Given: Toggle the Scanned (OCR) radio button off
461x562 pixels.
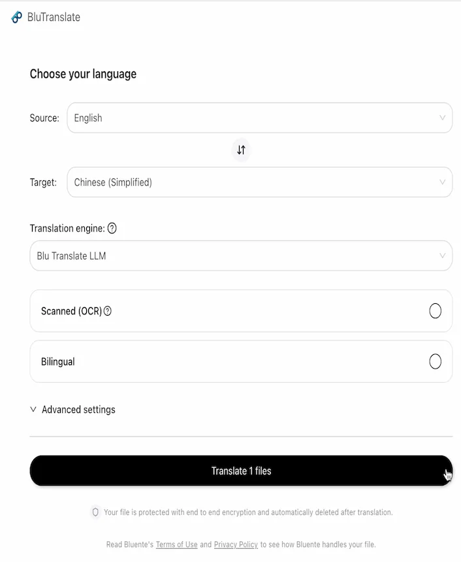Looking at the screenshot, I should [436, 311].
